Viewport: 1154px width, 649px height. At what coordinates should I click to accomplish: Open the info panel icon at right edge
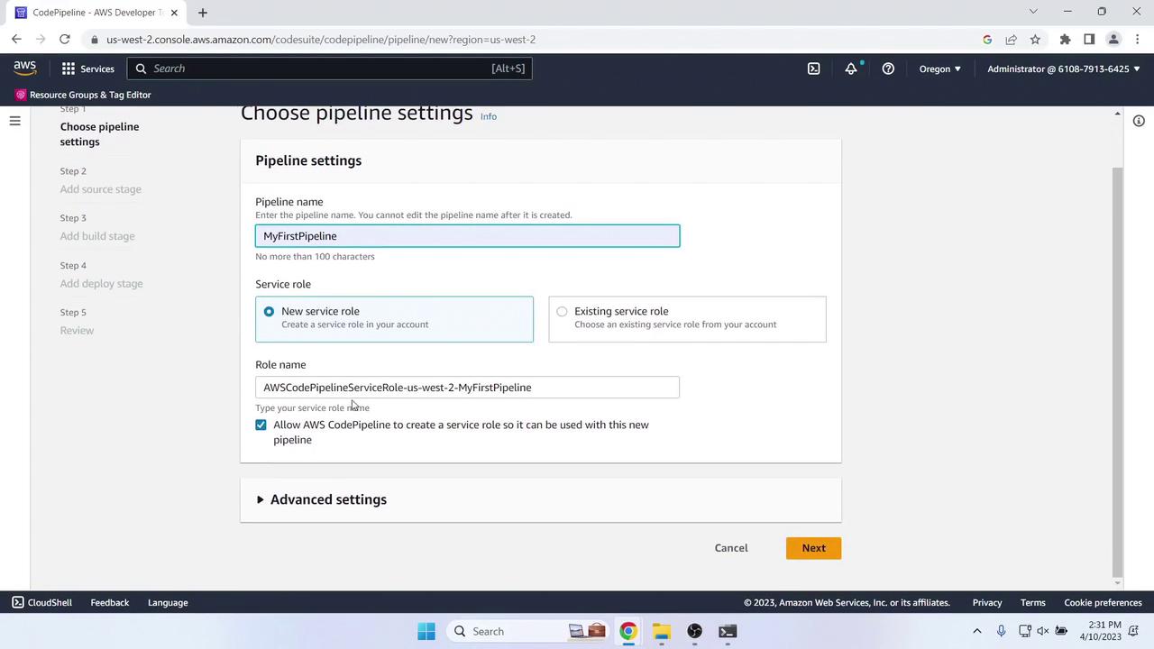click(x=1139, y=121)
